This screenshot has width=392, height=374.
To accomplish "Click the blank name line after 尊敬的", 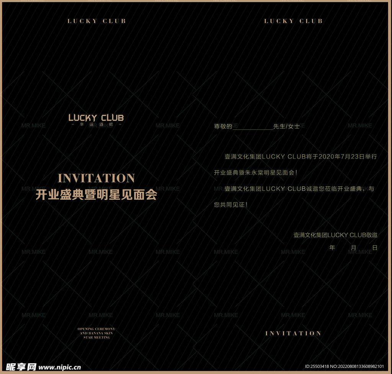I will pyautogui.click(x=252, y=127).
